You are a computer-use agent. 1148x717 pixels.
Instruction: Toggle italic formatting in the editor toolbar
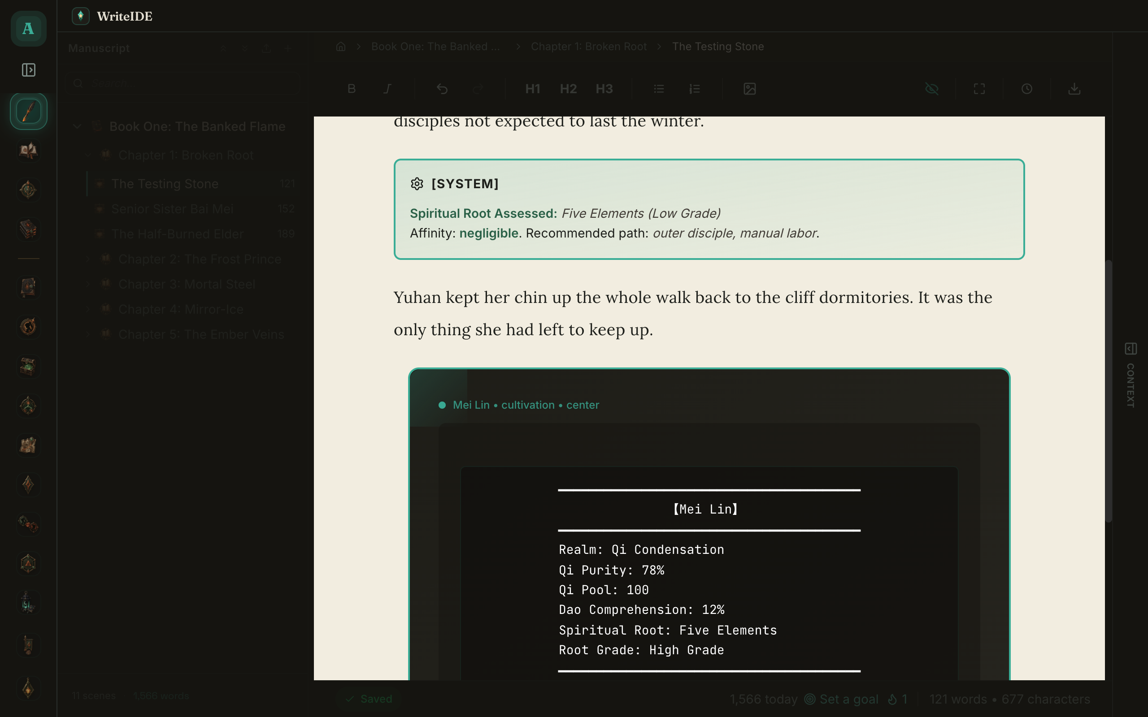387,89
